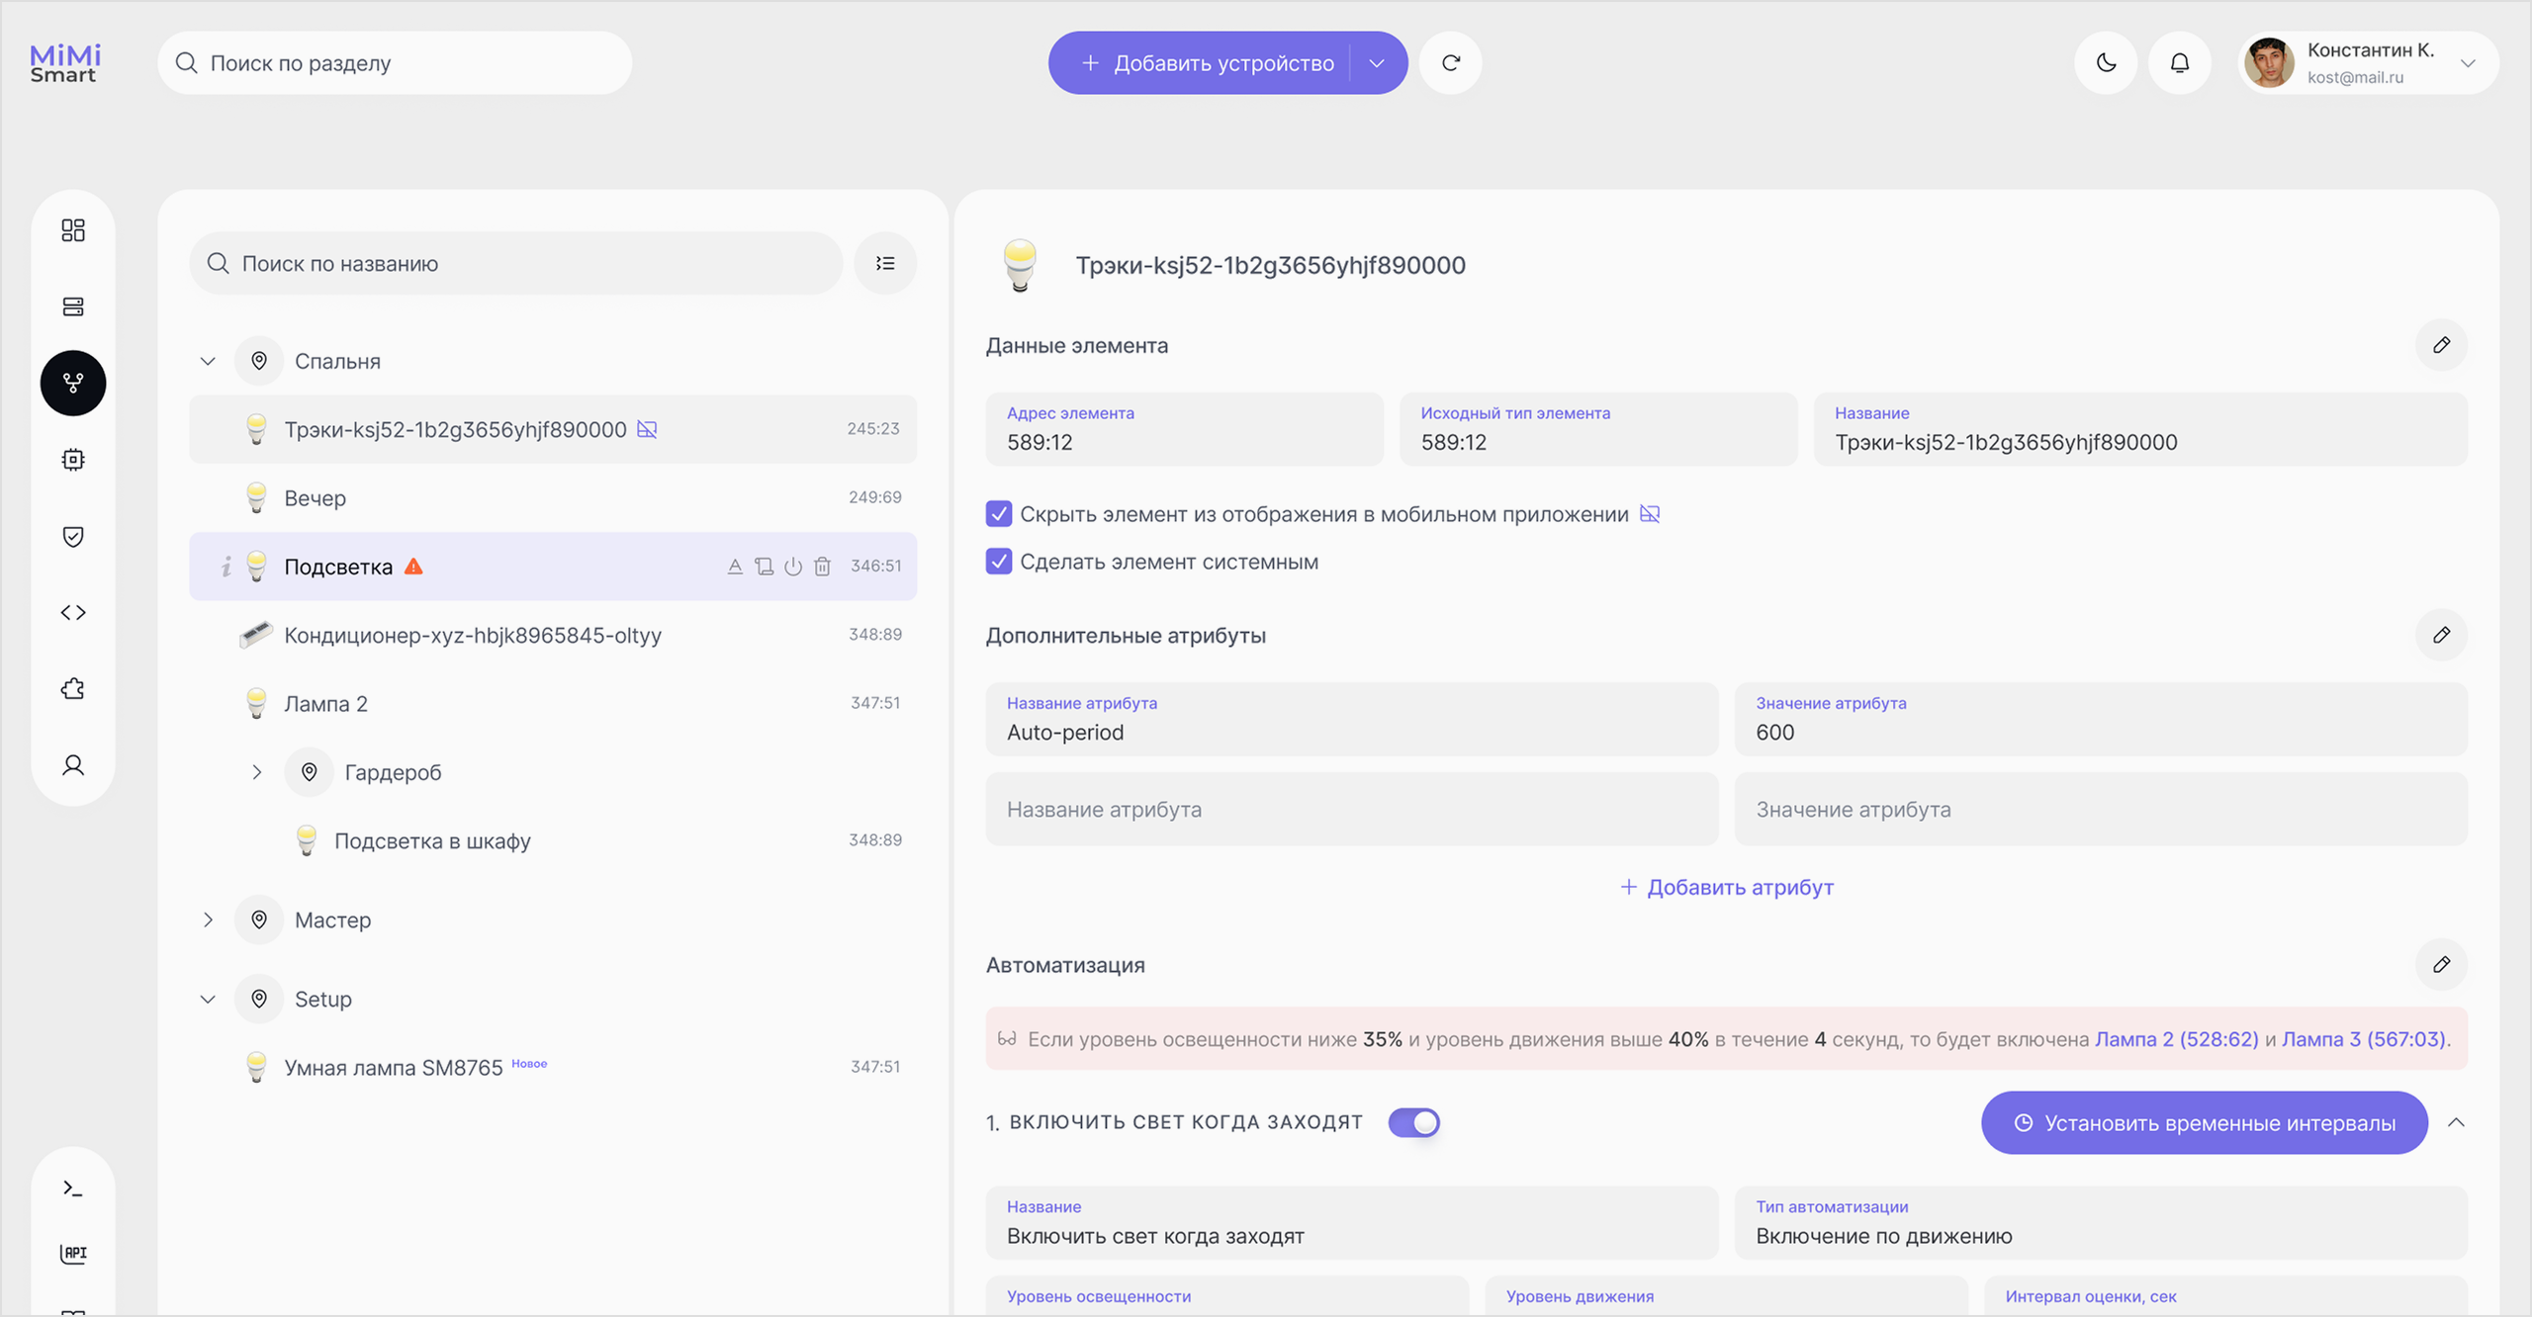Click Auto-period attribute name field
The height and width of the screenshot is (1317, 2532).
click(x=1351, y=719)
